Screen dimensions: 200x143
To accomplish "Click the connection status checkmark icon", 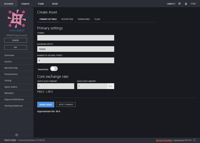I will [x=194, y=140].
